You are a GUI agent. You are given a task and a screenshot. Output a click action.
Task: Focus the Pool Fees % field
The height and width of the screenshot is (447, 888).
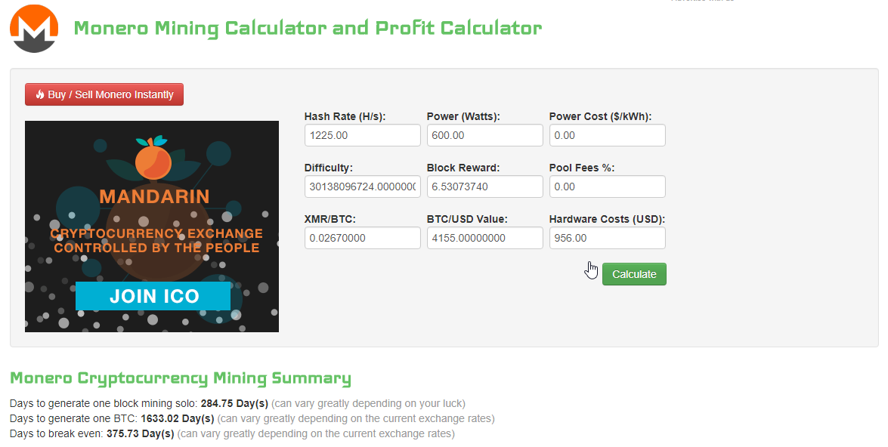click(607, 187)
